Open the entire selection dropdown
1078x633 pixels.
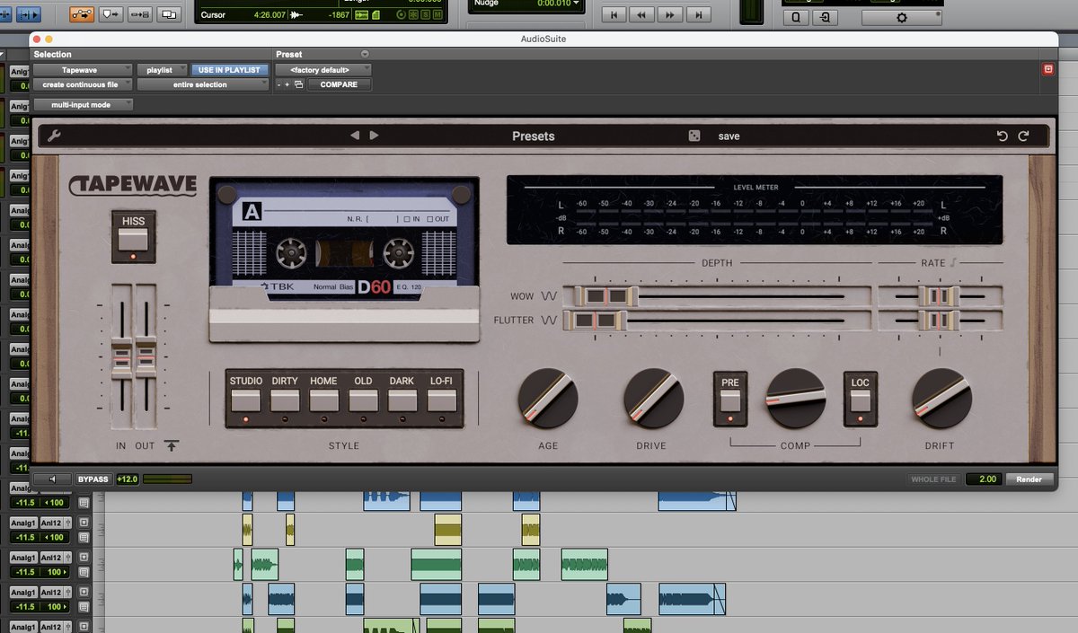click(202, 84)
